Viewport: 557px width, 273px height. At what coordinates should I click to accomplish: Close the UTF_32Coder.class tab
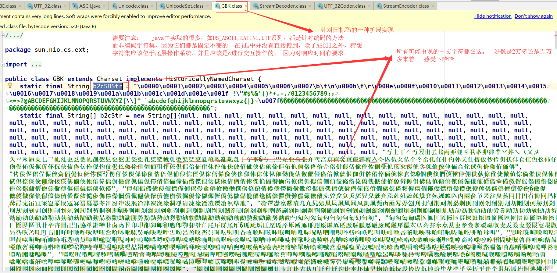click(370, 6)
